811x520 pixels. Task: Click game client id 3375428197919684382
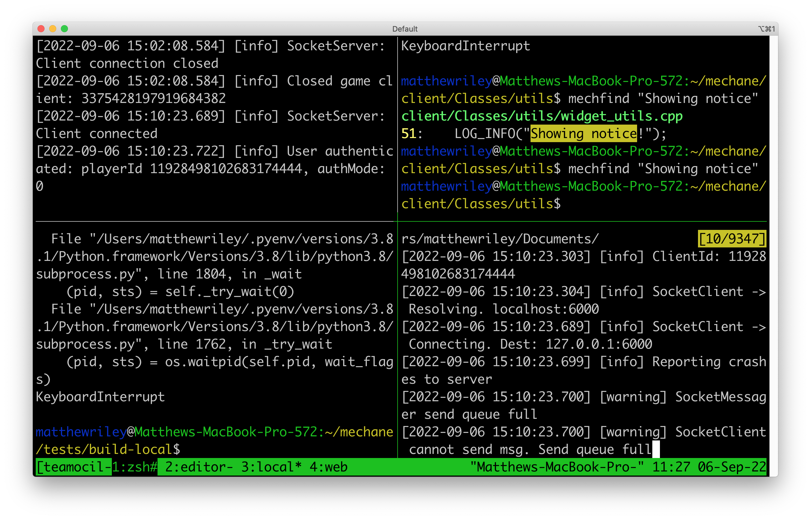[153, 99]
